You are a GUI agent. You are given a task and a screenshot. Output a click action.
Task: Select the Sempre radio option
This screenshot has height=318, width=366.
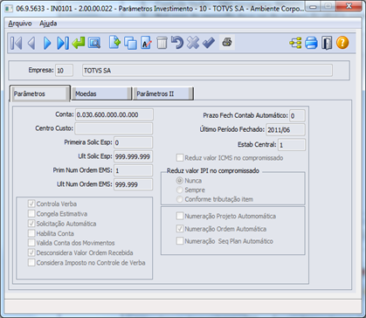pos(180,190)
